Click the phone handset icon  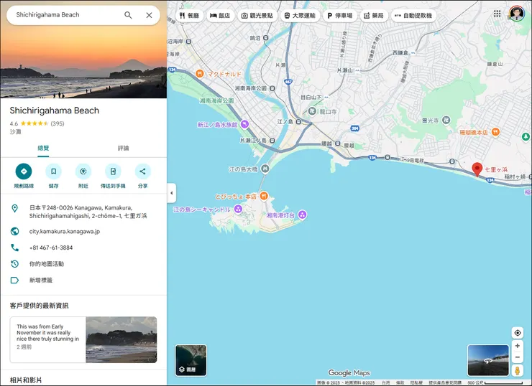coord(14,248)
